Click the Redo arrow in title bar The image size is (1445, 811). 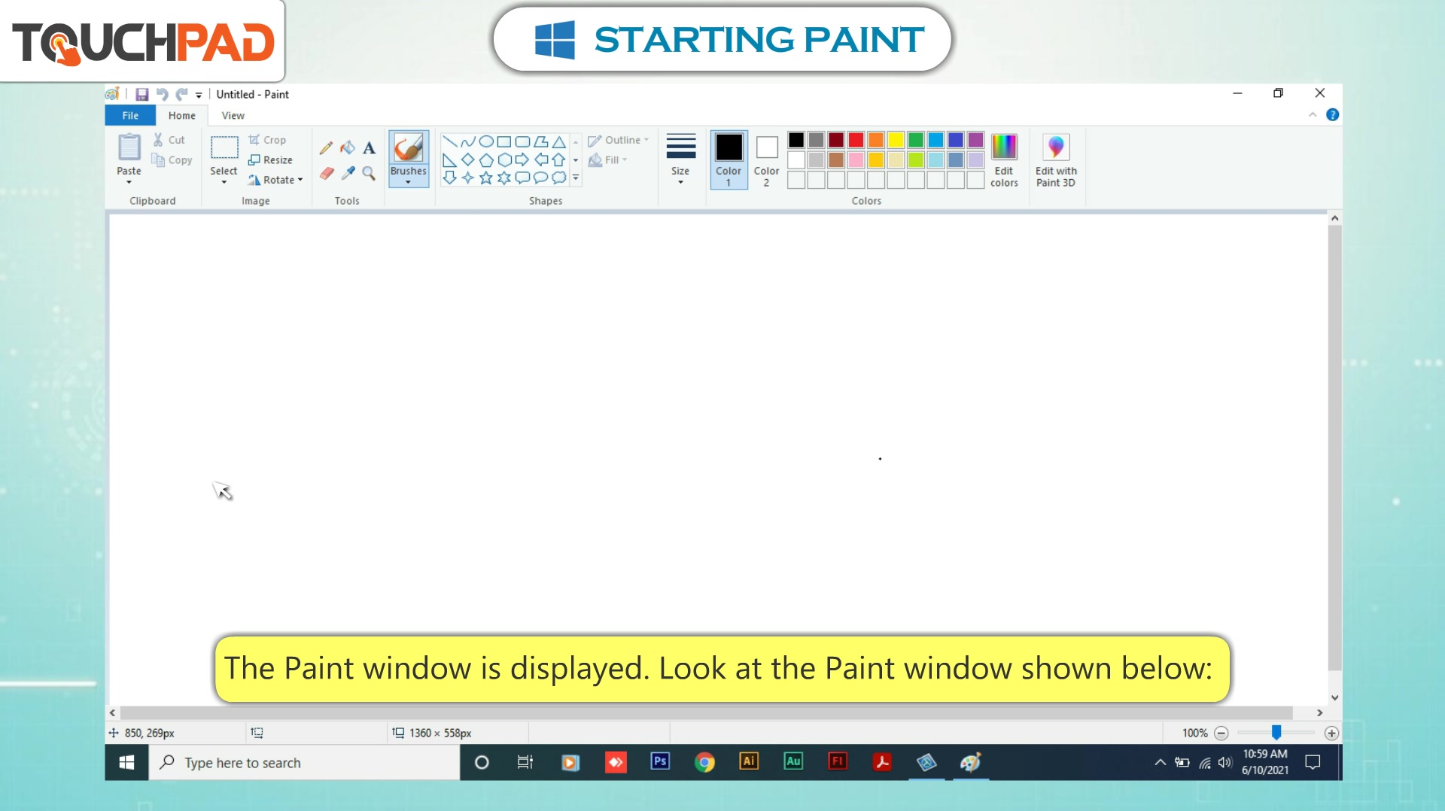coord(181,94)
